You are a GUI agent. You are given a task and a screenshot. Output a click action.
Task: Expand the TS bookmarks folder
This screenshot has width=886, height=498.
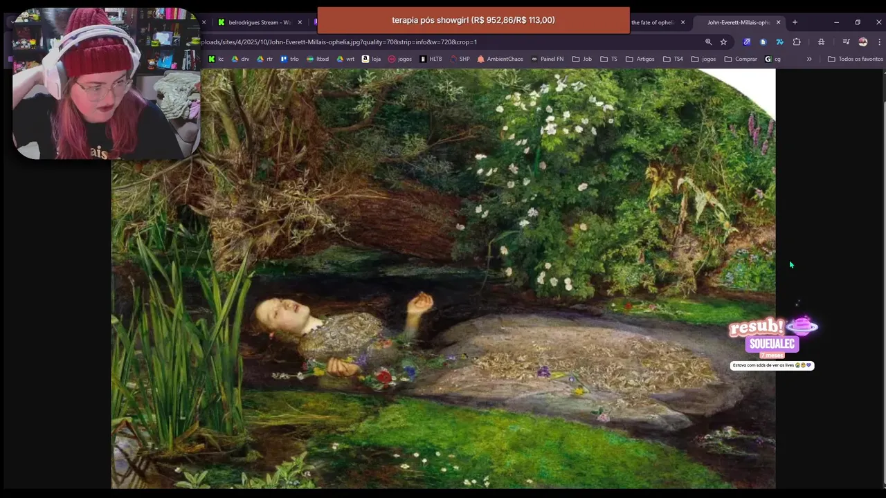[608, 59]
